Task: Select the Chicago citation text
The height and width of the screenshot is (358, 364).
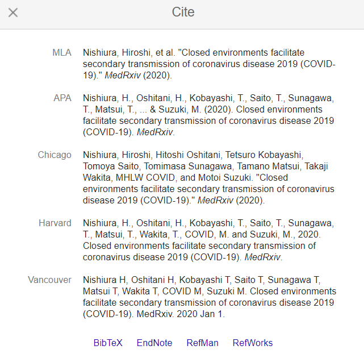Action: (209, 177)
